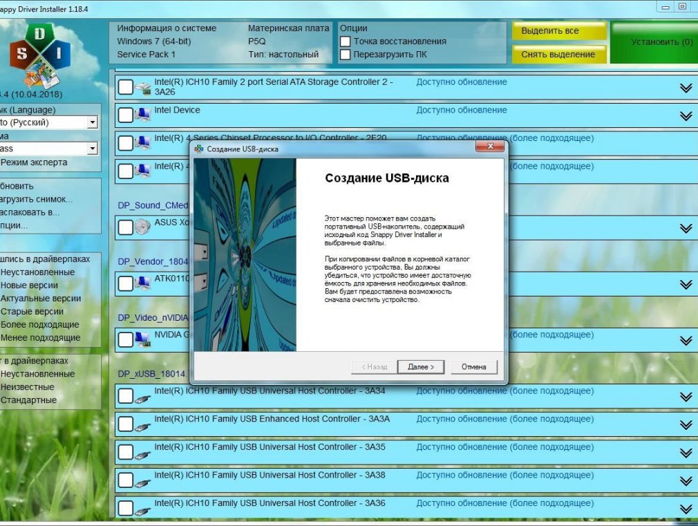This screenshot has height=526, width=698.
Task: Click Далее to continue the USB wizard
Action: tap(421, 366)
